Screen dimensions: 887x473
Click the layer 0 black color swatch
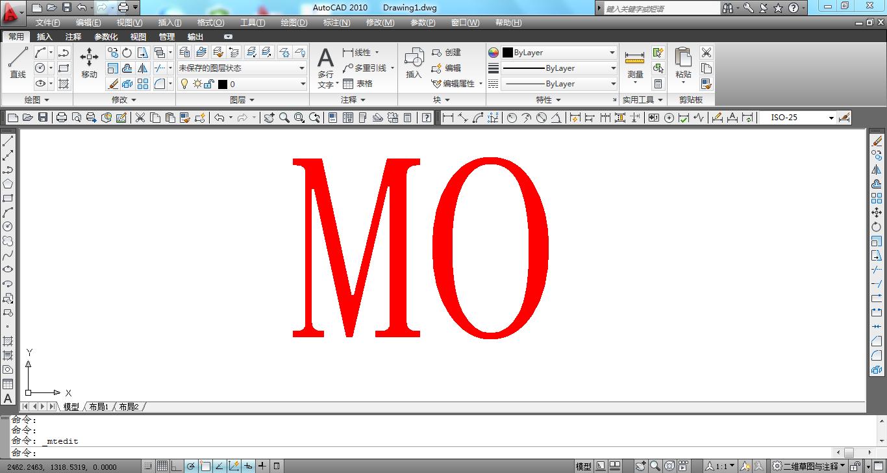point(223,84)
